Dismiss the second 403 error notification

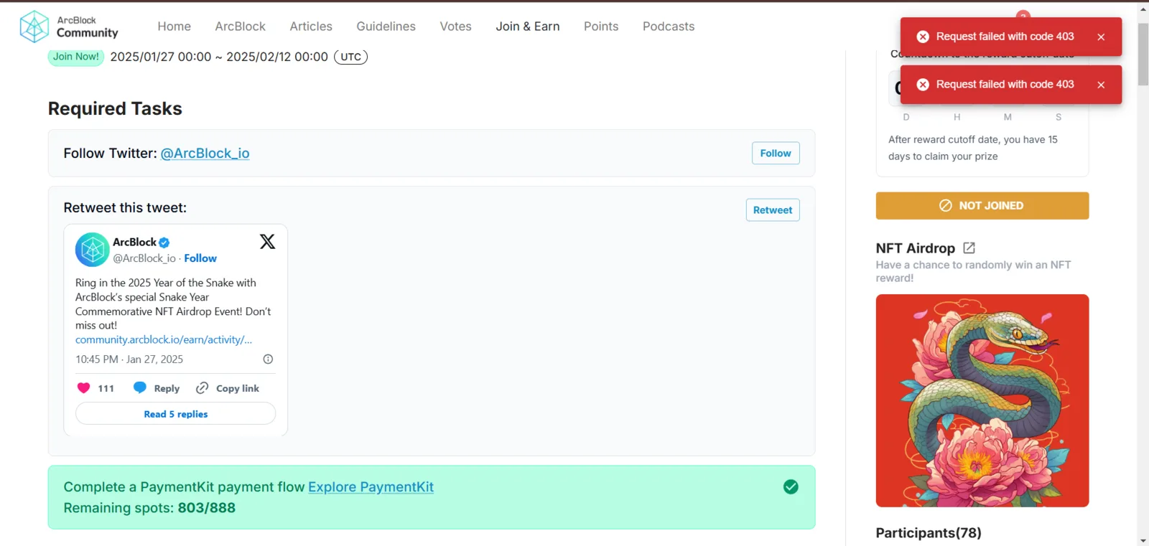(1101, 85)
